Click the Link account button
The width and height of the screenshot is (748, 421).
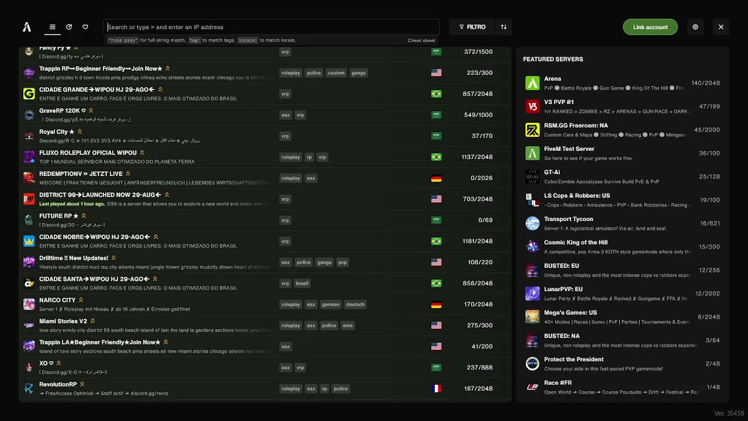(x=650, y=27)
